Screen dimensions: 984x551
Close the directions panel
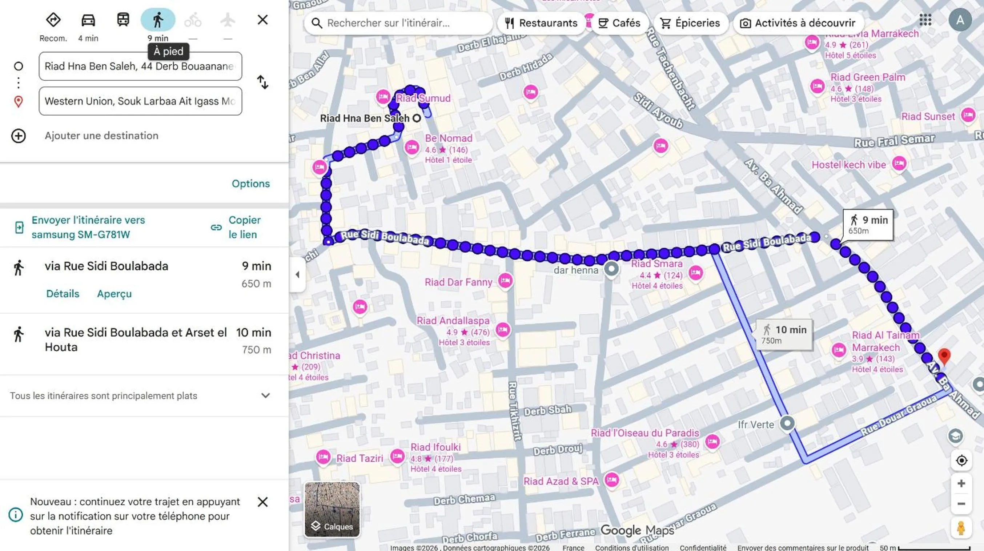(262, 20)
